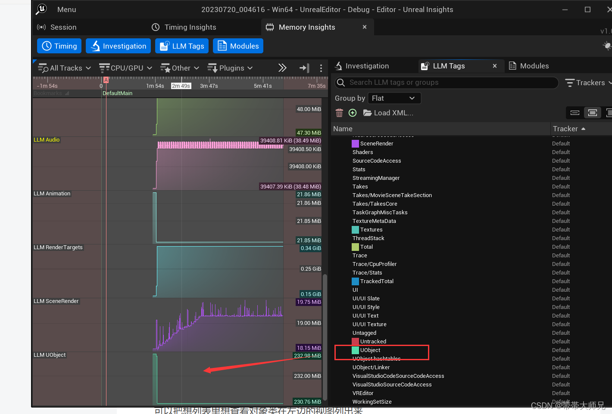The height and width of the screenshot is (414, 612).
Task: Toggle the Modules toolbar button
Action: (238, 46)
